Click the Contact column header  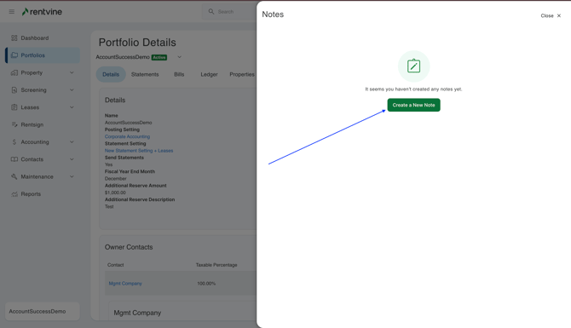(115, 265)
